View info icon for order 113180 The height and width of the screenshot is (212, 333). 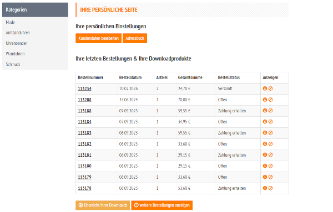point(265,166)
